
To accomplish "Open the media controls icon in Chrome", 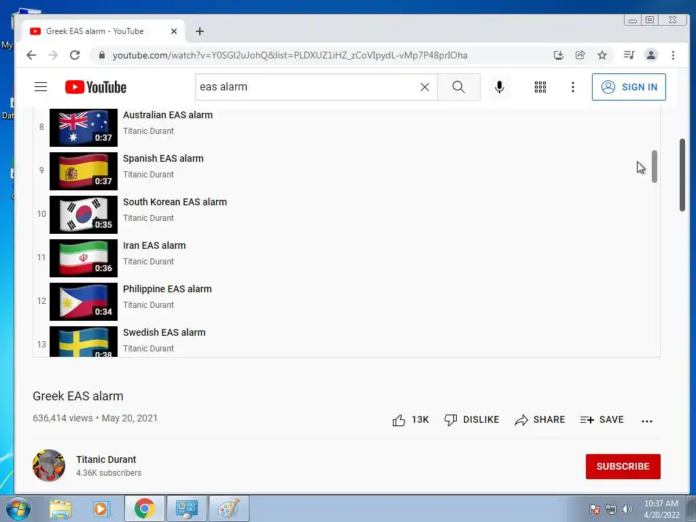I will [629, 55].
